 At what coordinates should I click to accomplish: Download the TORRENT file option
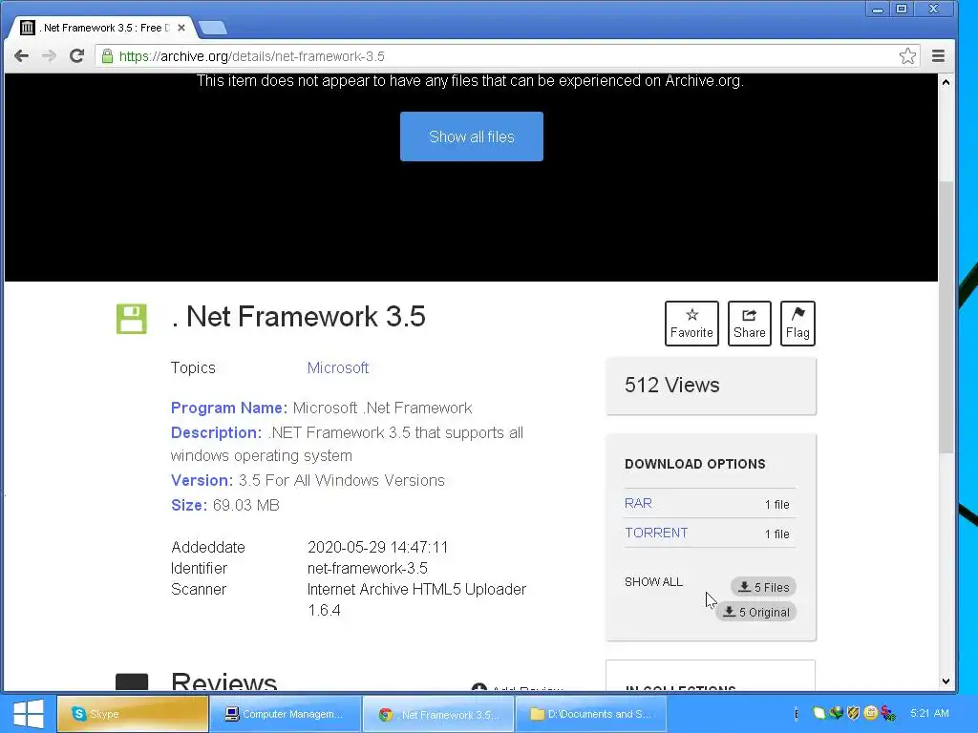[x=656, y=533]
